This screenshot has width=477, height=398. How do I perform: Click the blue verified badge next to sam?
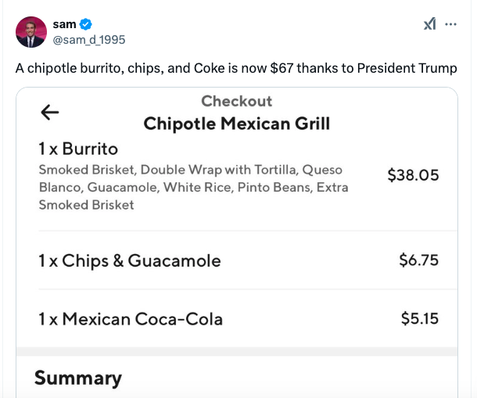(85, 24)
